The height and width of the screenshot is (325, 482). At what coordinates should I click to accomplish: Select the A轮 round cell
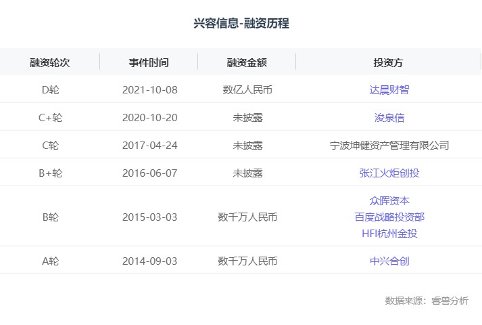pyautogui.click(x=51, y=261)
